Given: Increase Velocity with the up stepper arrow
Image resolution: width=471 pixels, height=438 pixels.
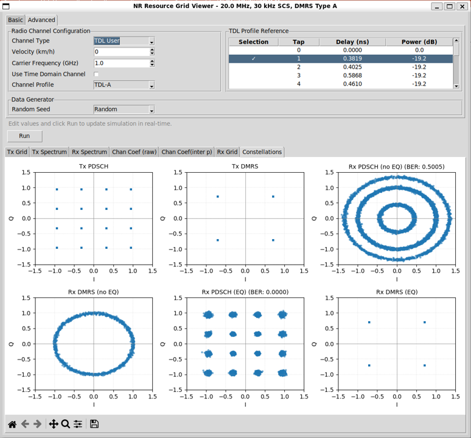Looking at the screenshot, I should [152, 50].
